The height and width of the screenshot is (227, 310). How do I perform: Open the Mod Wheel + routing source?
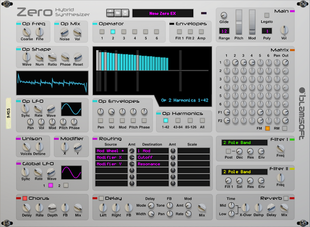(x=112, y=151)
